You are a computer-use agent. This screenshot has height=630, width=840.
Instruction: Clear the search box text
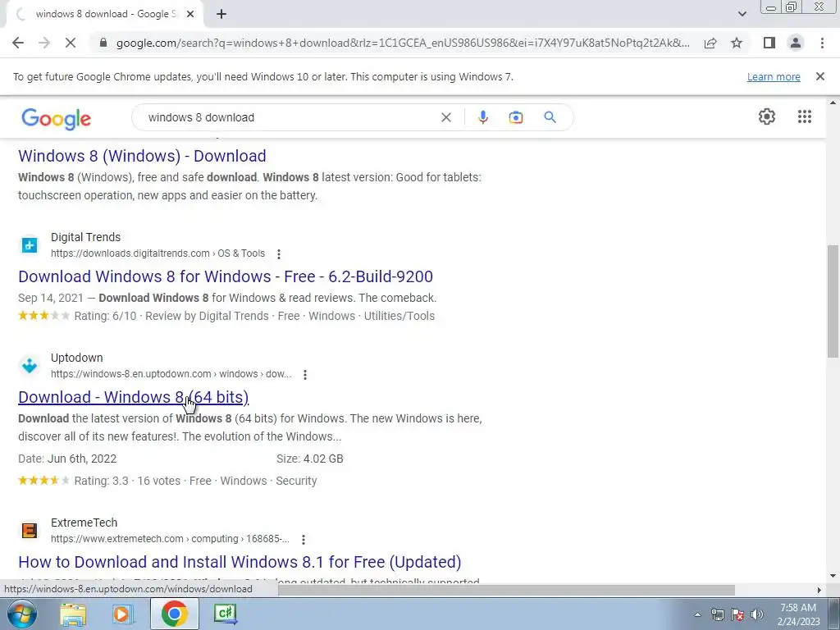point(445,117)
